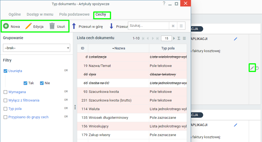Click in the Szukaj search field
Viewport: 262px width, 142px height.
pos(149,26)
